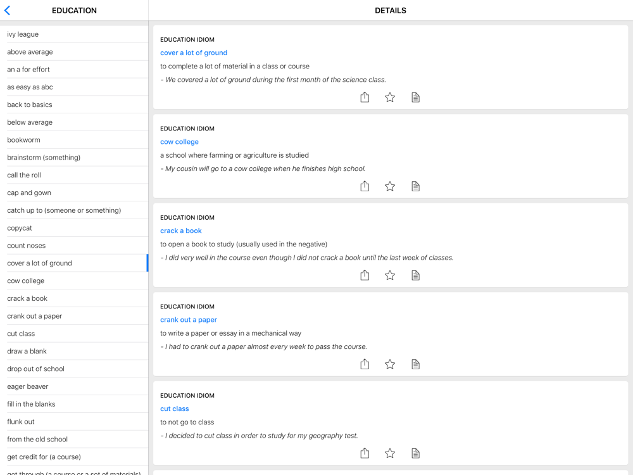This screenshot has width=633, height=475.
Task: Share the 'cover a lot of ground' idiom
Action: (x=365, y=97)
